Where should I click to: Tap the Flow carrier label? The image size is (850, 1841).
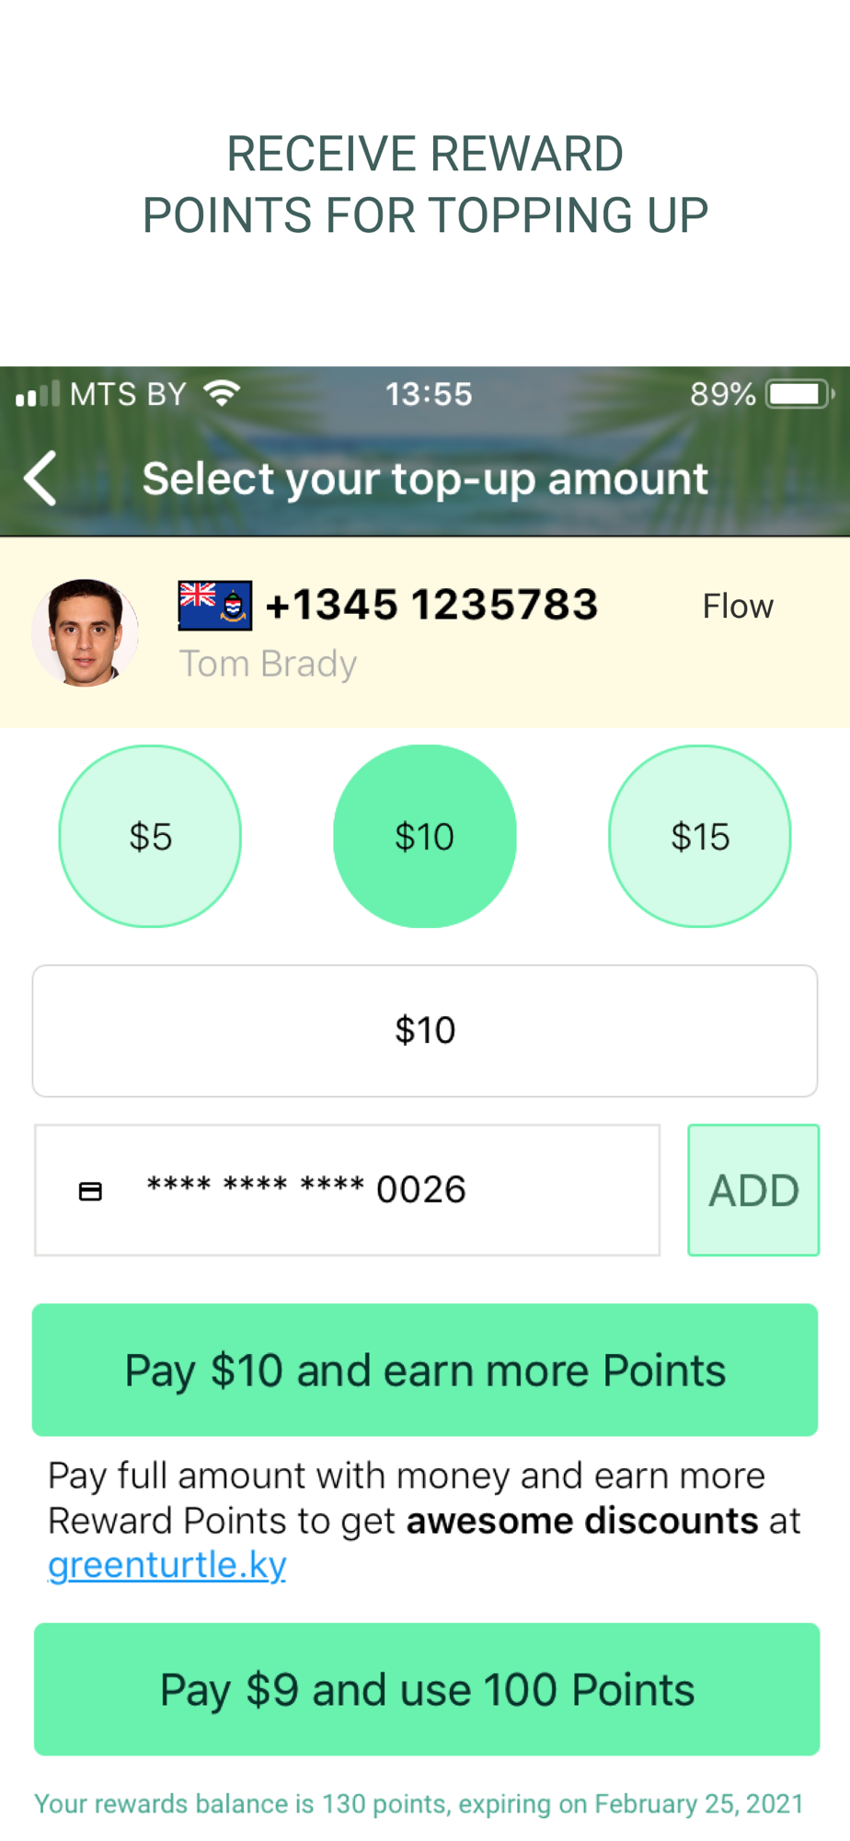(x=738, y=606)
